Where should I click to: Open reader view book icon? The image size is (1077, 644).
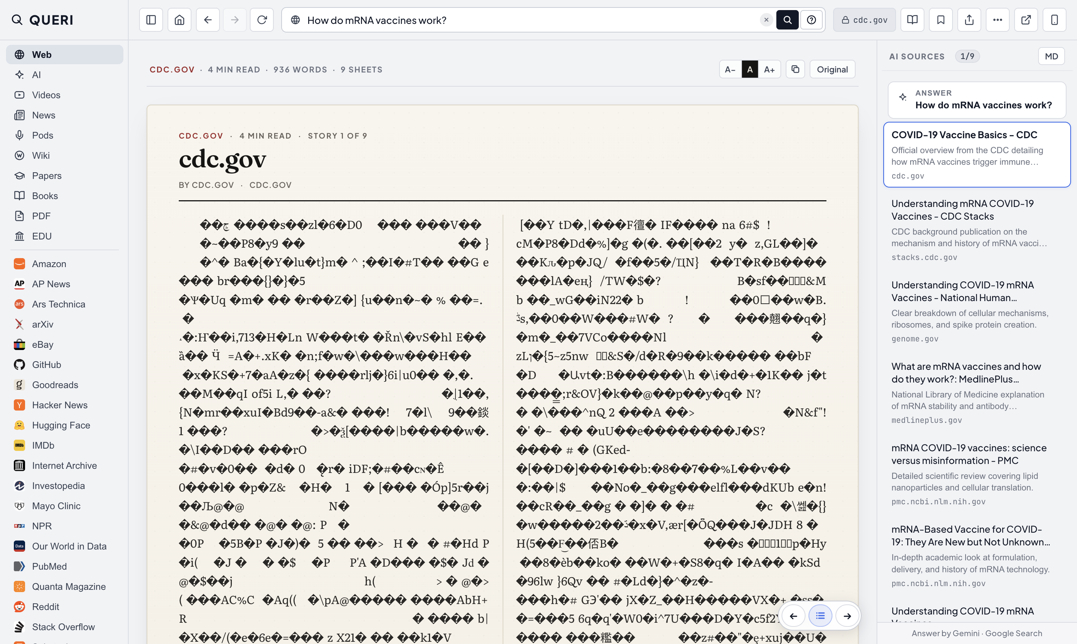912,20
